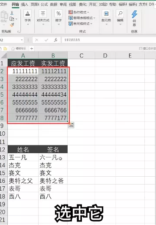Click the 创意 lightning bolt icon
This screenshot has height=225, width=156.
tap(134, 14)
